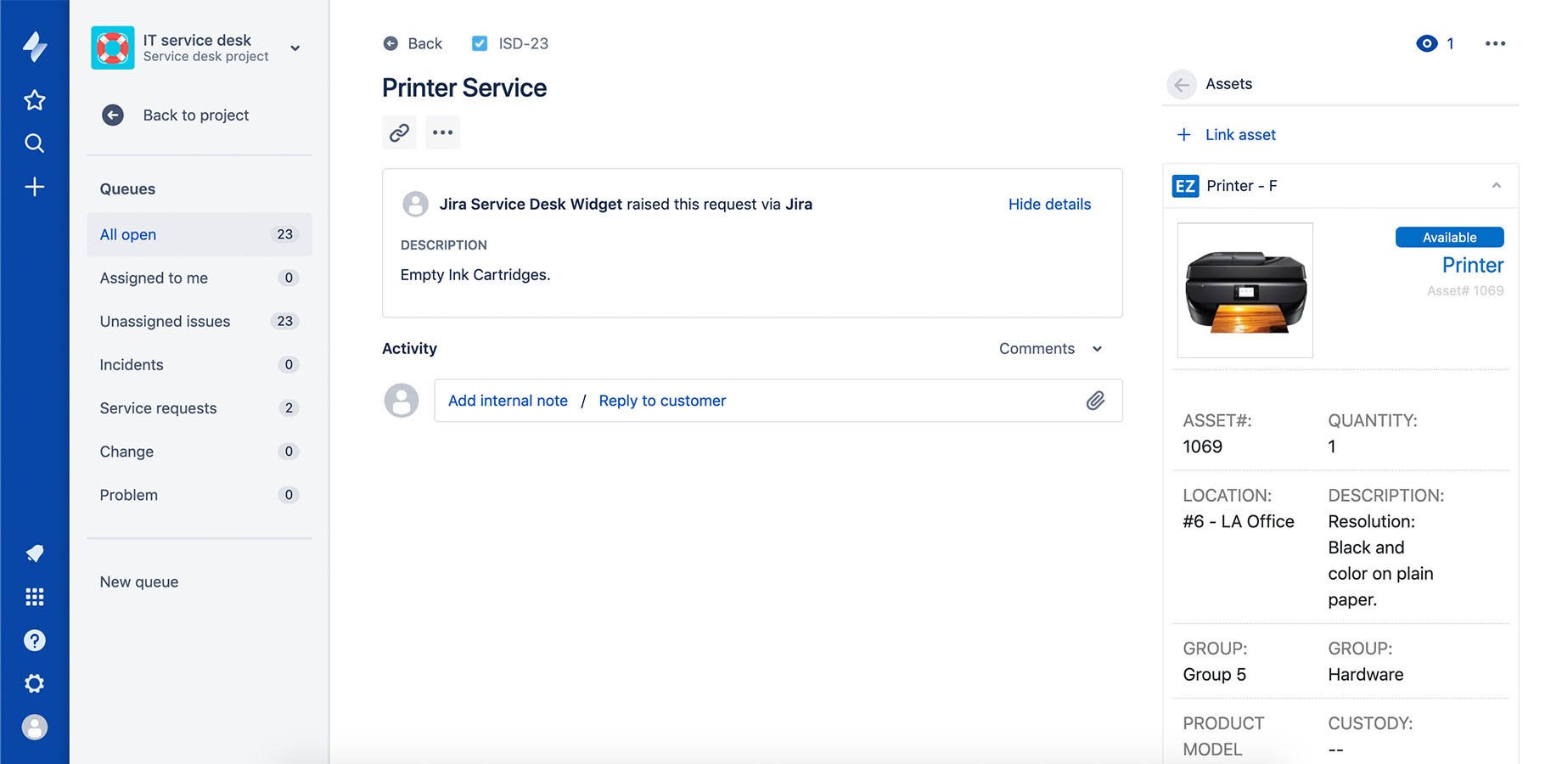Open the app switcher grid icon
1562x764 pixels.
(34, 597)
